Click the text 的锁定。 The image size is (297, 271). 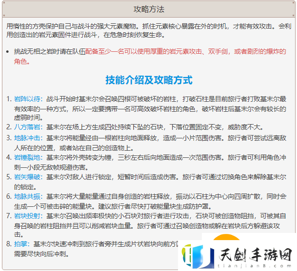coord(25,187)
